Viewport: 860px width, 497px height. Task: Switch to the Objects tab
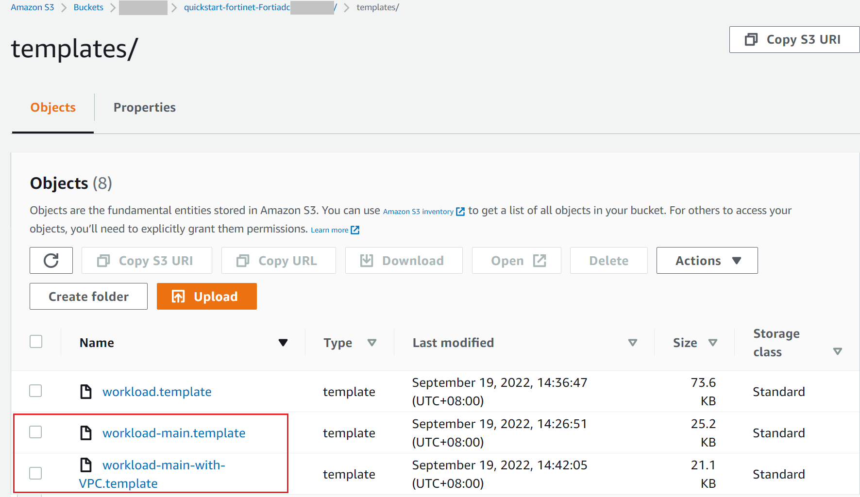point(53,107)
